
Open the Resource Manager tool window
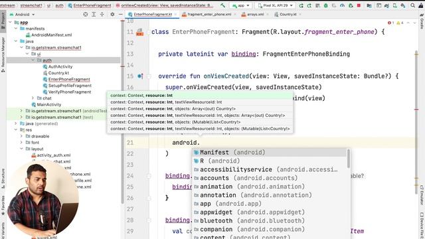[x=3, y=54]
